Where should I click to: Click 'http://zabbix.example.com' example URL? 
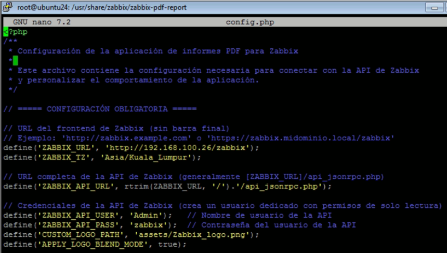[x=126, y=138]
